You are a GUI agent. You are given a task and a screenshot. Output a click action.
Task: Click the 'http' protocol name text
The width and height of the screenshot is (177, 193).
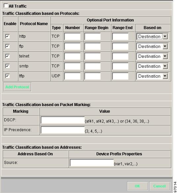22,36
